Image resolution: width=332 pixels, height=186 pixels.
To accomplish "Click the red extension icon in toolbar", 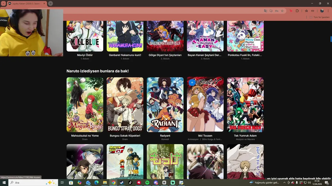I will click(x=291, y=11).
